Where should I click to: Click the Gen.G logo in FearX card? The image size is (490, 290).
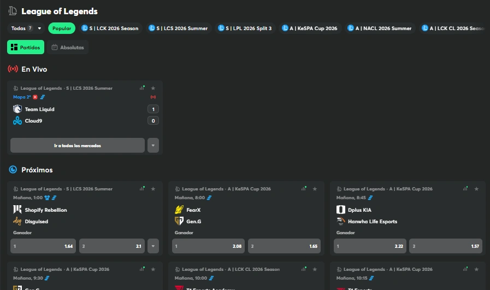tap(179, 221)
